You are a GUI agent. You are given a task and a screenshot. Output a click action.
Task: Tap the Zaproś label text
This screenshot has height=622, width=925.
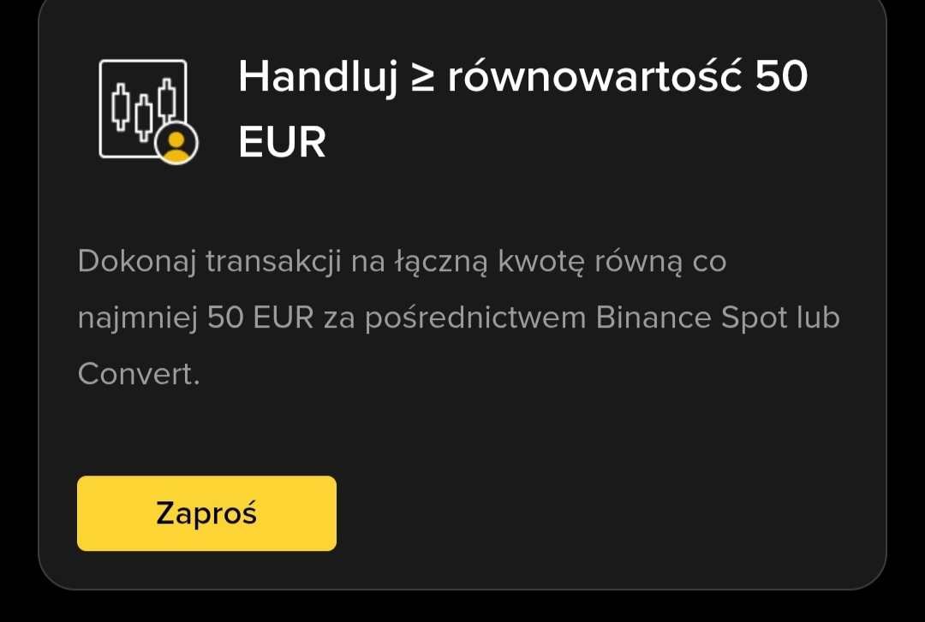click(x=206, y=513)
